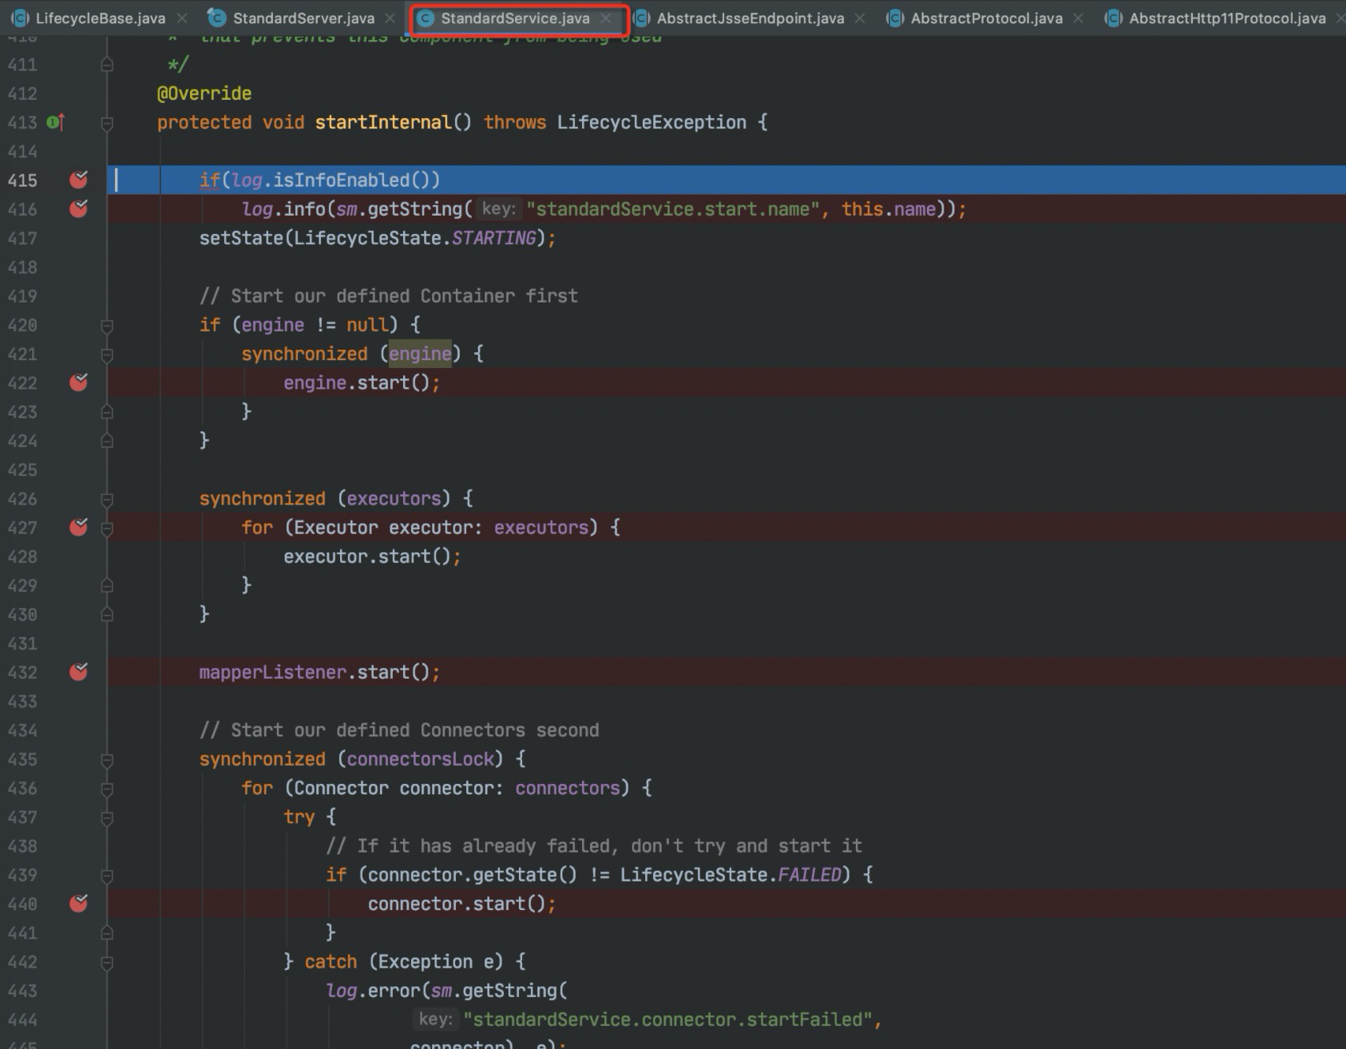Click the fold end marker on line 429
Image resolution: width=1346 pixels, height=1049 pixels.
pos(107,585)
